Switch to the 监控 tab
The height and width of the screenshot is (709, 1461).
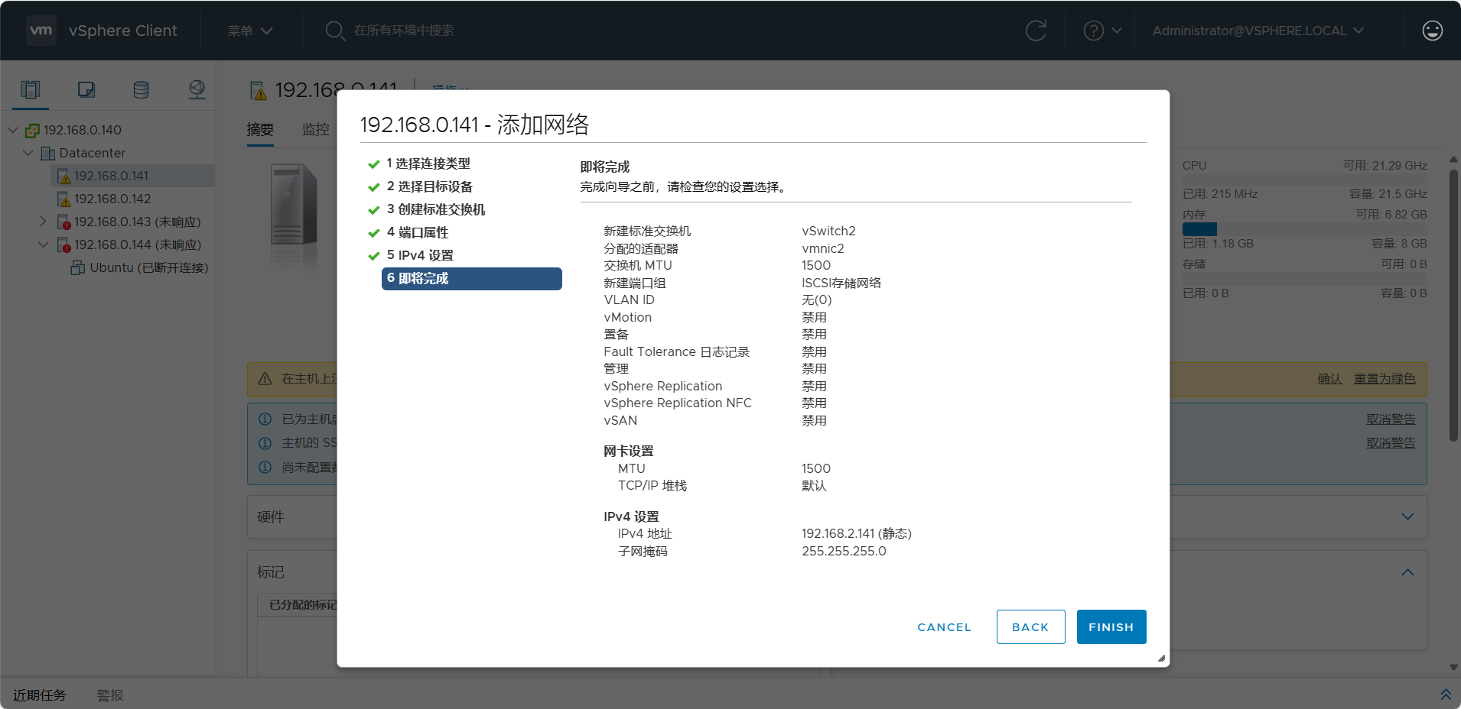[x=315, y=129]
